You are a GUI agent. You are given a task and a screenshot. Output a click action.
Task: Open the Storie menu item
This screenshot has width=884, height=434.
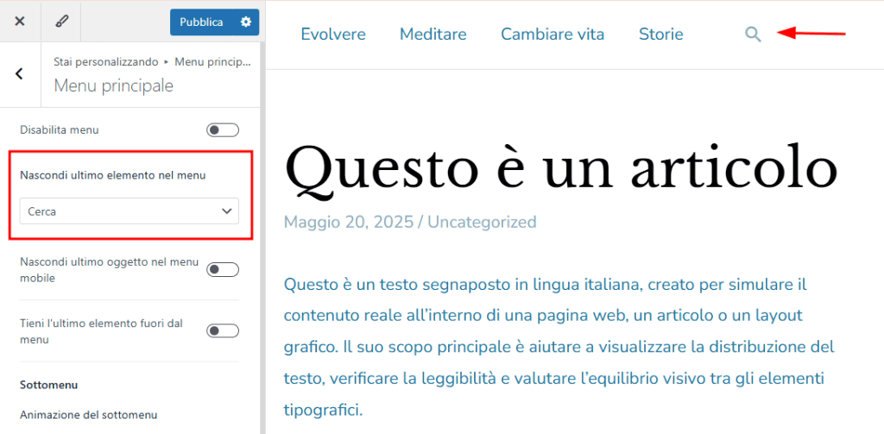coord(660,35)
